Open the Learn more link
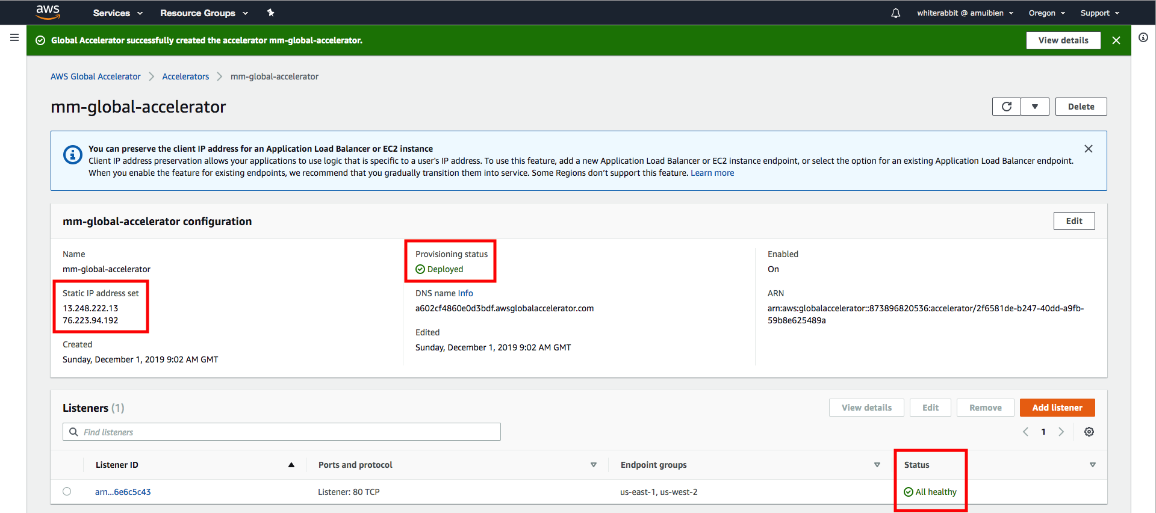 coord(712,173)
